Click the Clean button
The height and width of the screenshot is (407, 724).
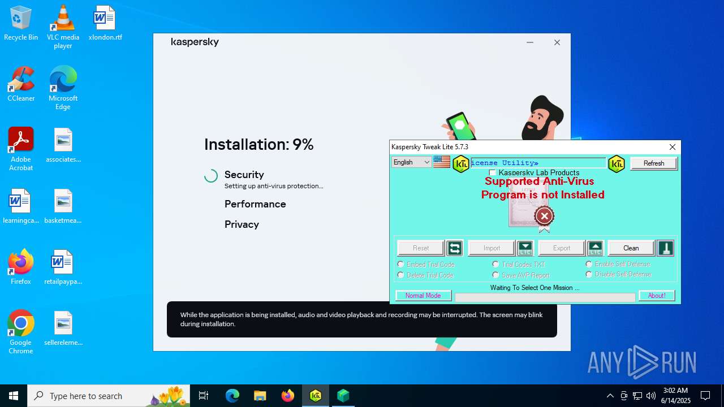[631, 248]
